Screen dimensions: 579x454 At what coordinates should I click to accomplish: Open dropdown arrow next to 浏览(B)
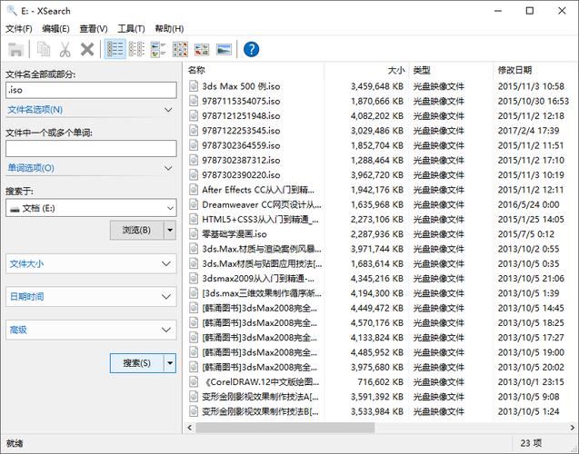[x=170, y=230]
